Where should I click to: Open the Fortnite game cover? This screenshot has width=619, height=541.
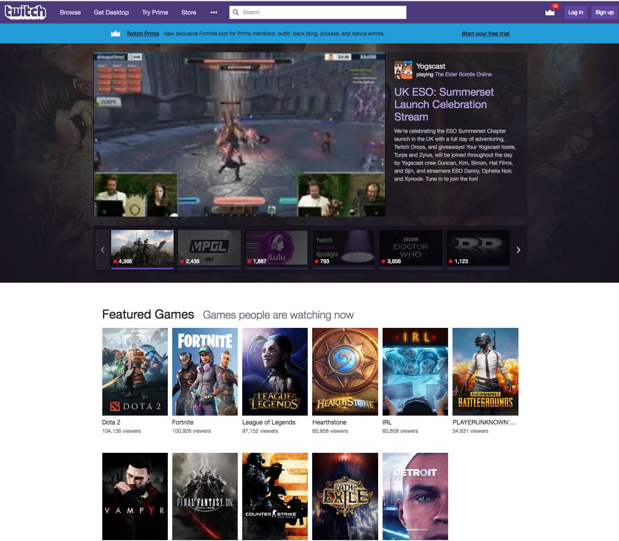point(205,371)
